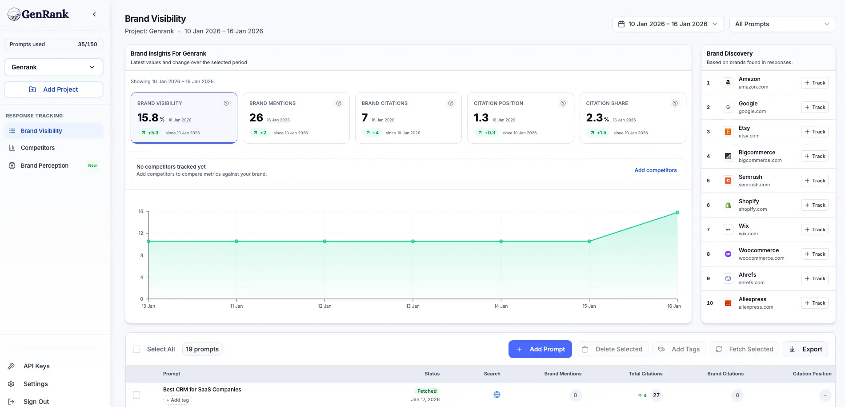This screenshot has width=845, height=407.
Task: Collapse the sidebar using the chevron arrow
Action: coord(94,14)
